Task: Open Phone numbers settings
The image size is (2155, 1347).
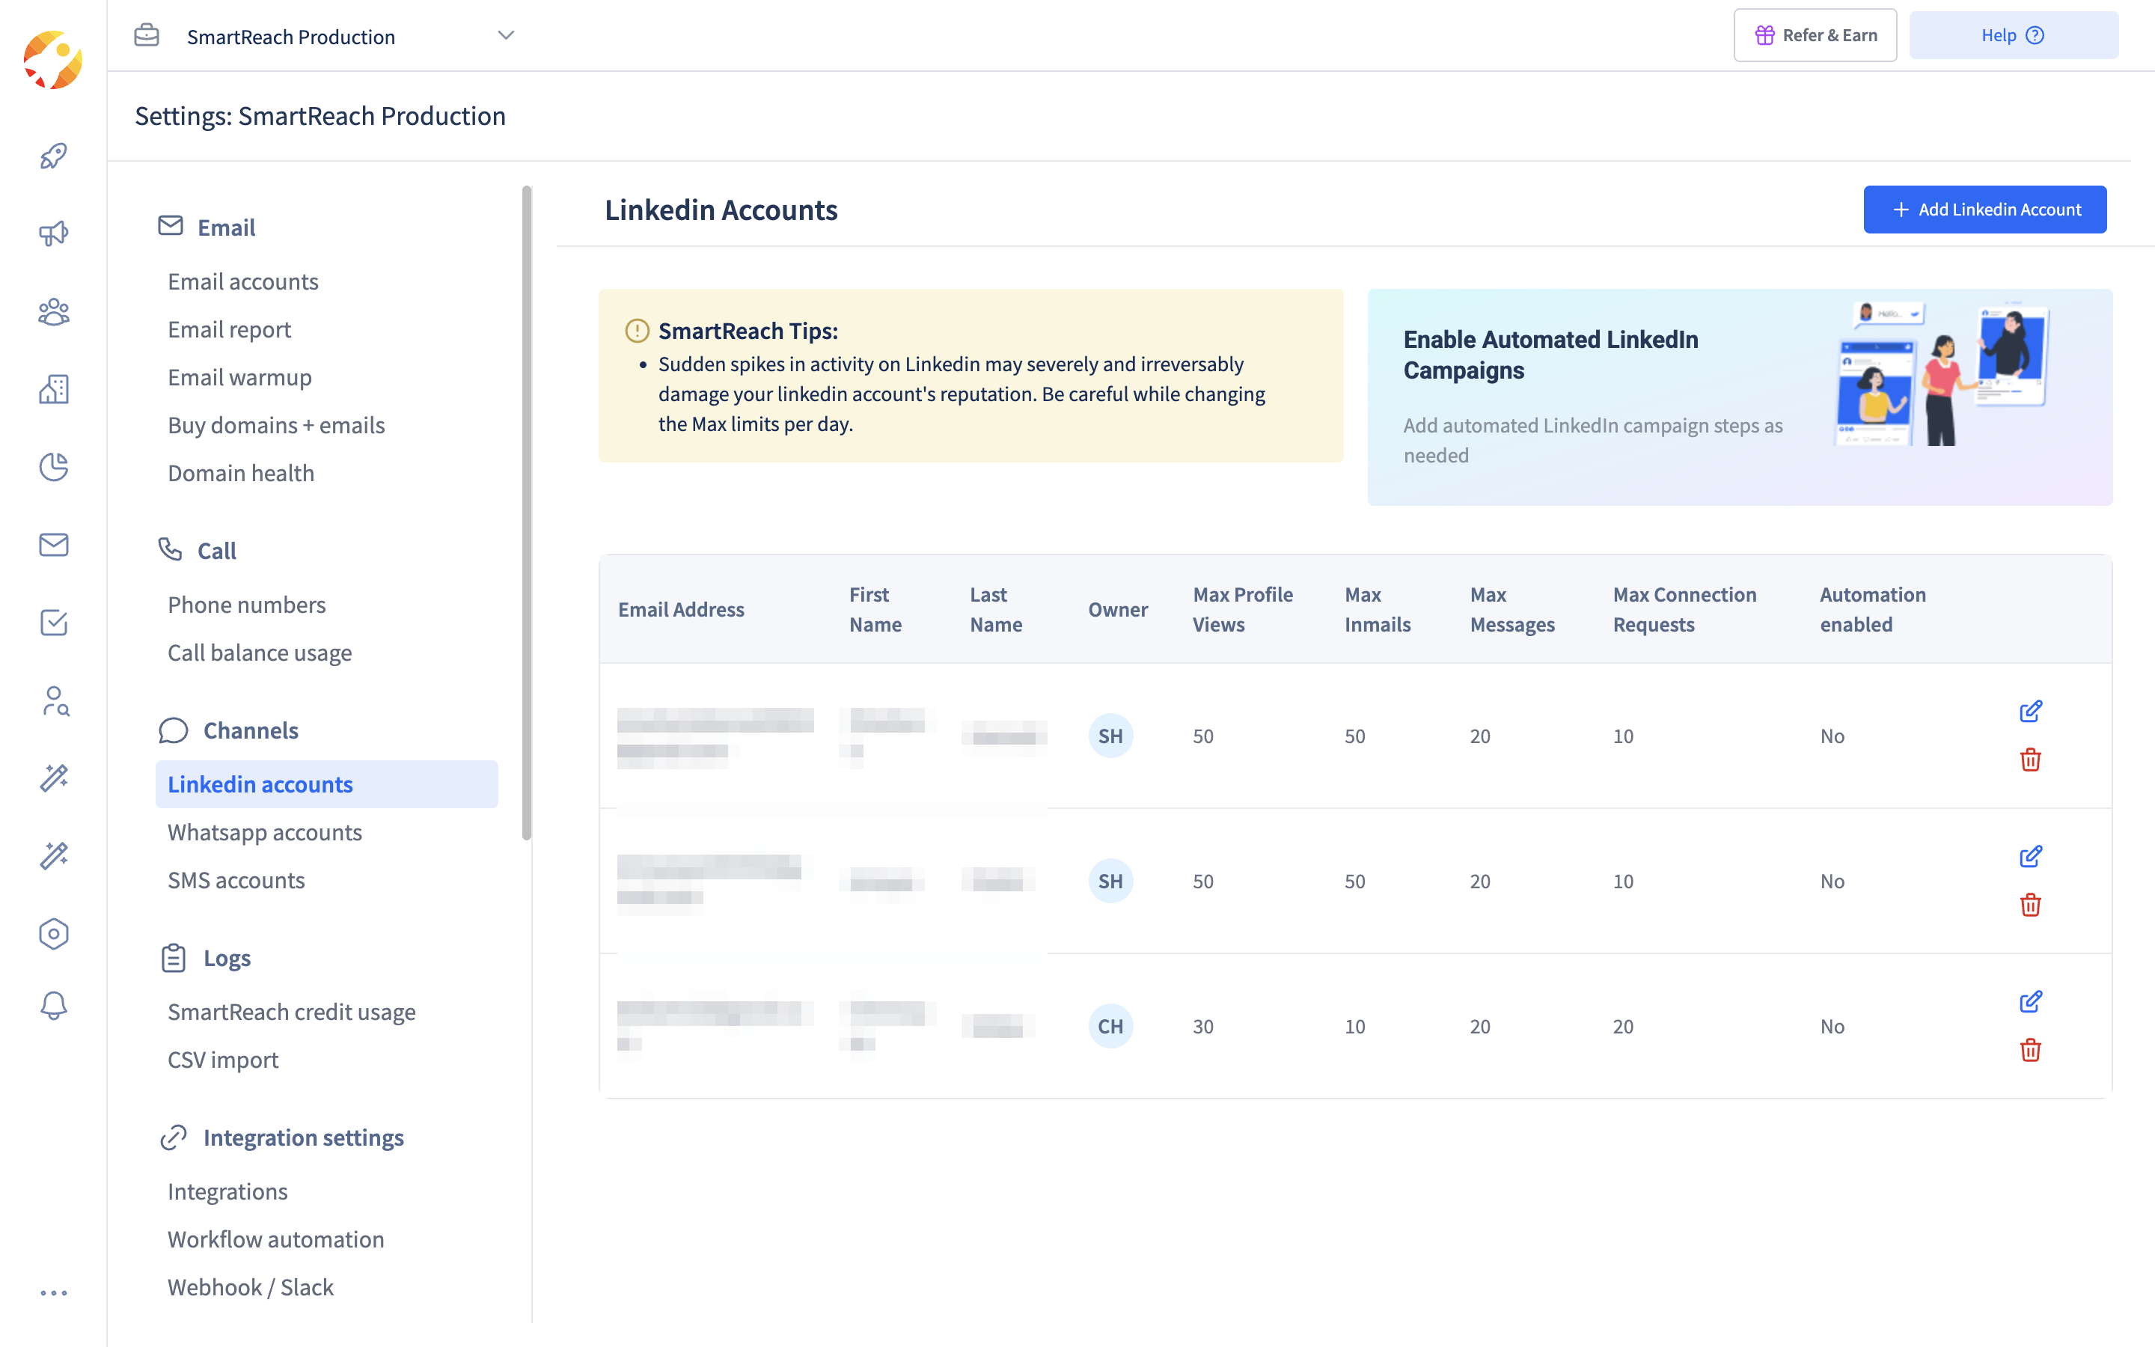Action: pyautogui.click(x=247, y=605)
